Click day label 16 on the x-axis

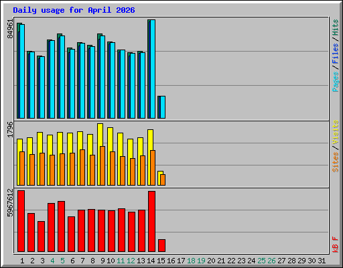(171, 261)
